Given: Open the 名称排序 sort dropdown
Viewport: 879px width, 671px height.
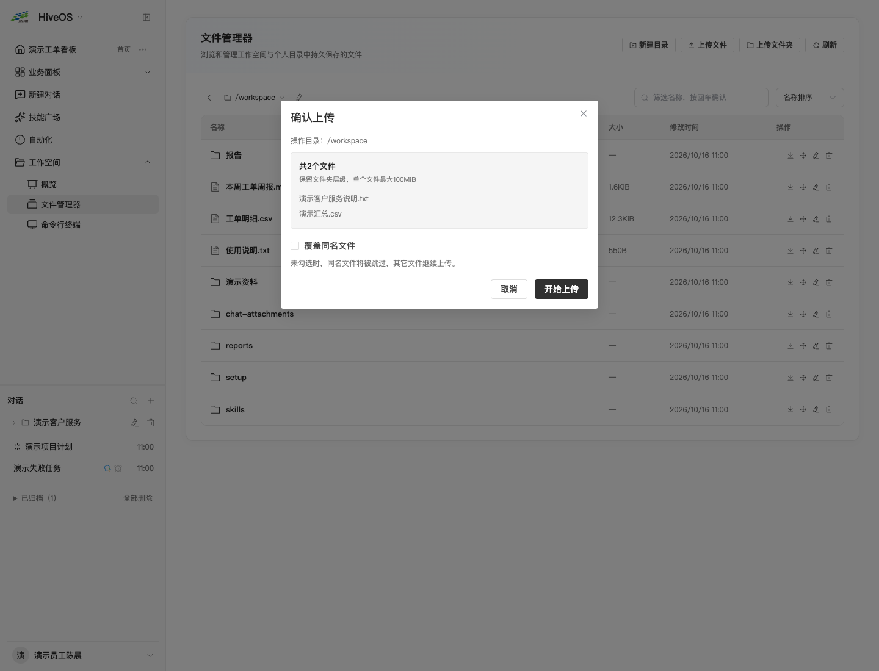Looking at the screenshot, I should coord(810,98).
